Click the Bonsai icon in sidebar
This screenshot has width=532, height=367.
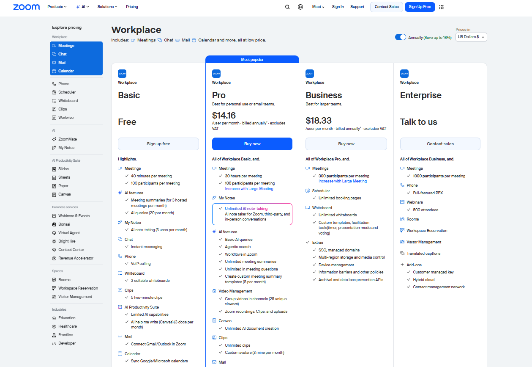[54, 224]
